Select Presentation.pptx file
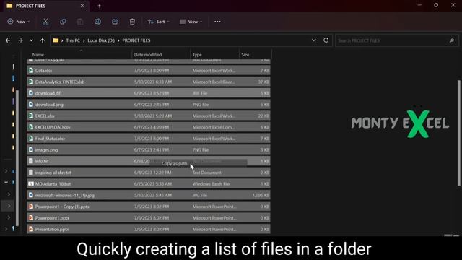 point(149,230)
